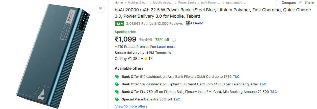Click the ratings and reviews count text
317x109 pixels.
pyautogui.click(x=154, y=23)
